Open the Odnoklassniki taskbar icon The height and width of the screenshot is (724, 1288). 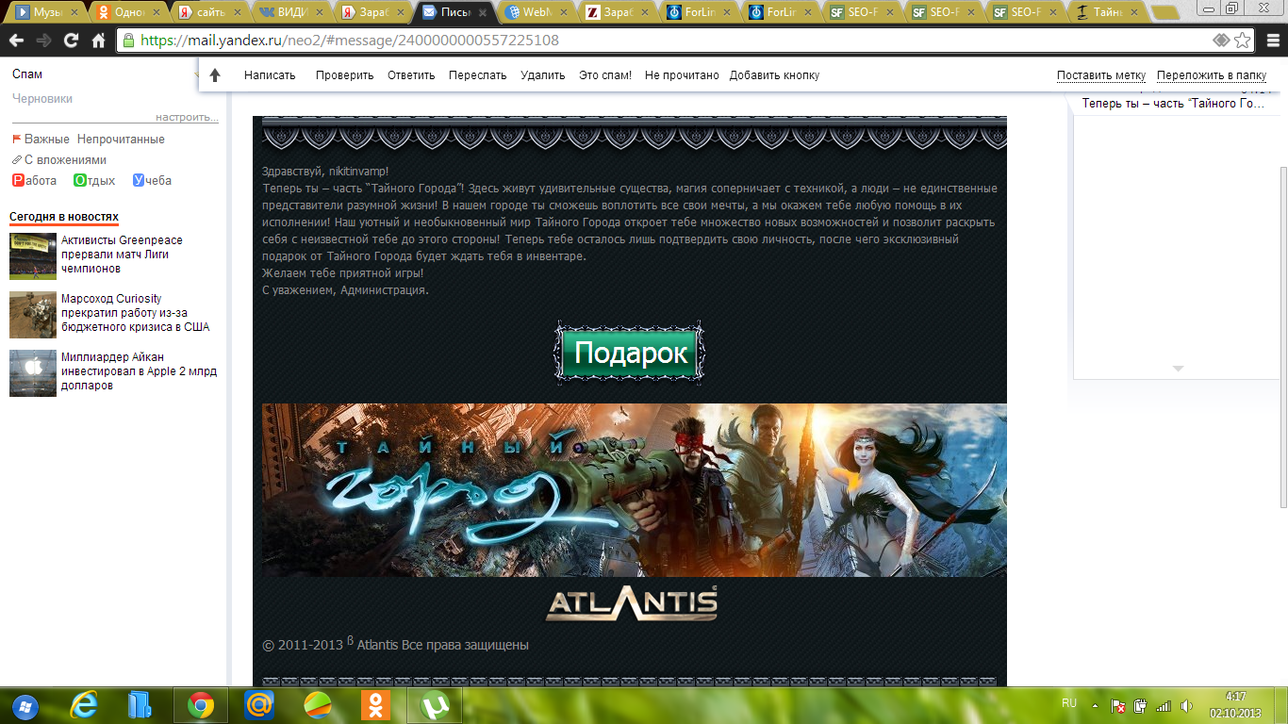(x=375, y=705)
